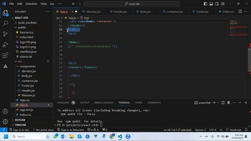The height and width of the screenshot is (141, 251).
Task: Open the Go menu
Action: tap(52, 4)
